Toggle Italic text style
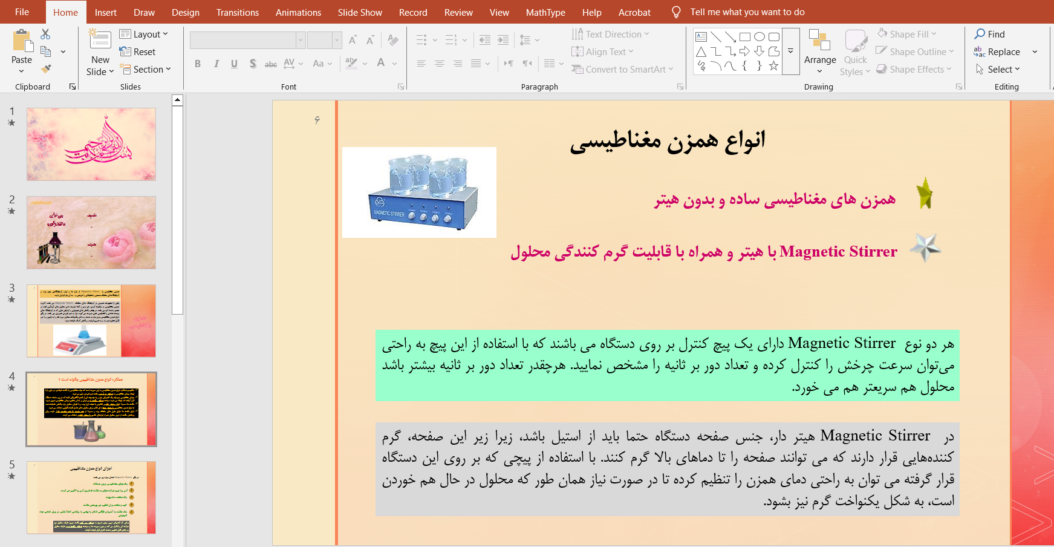 coord(216,64)
